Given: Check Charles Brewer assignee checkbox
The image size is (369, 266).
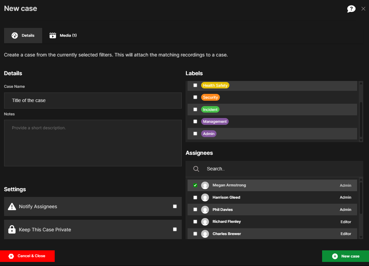Looking at the screenshot, I should 195,234.
